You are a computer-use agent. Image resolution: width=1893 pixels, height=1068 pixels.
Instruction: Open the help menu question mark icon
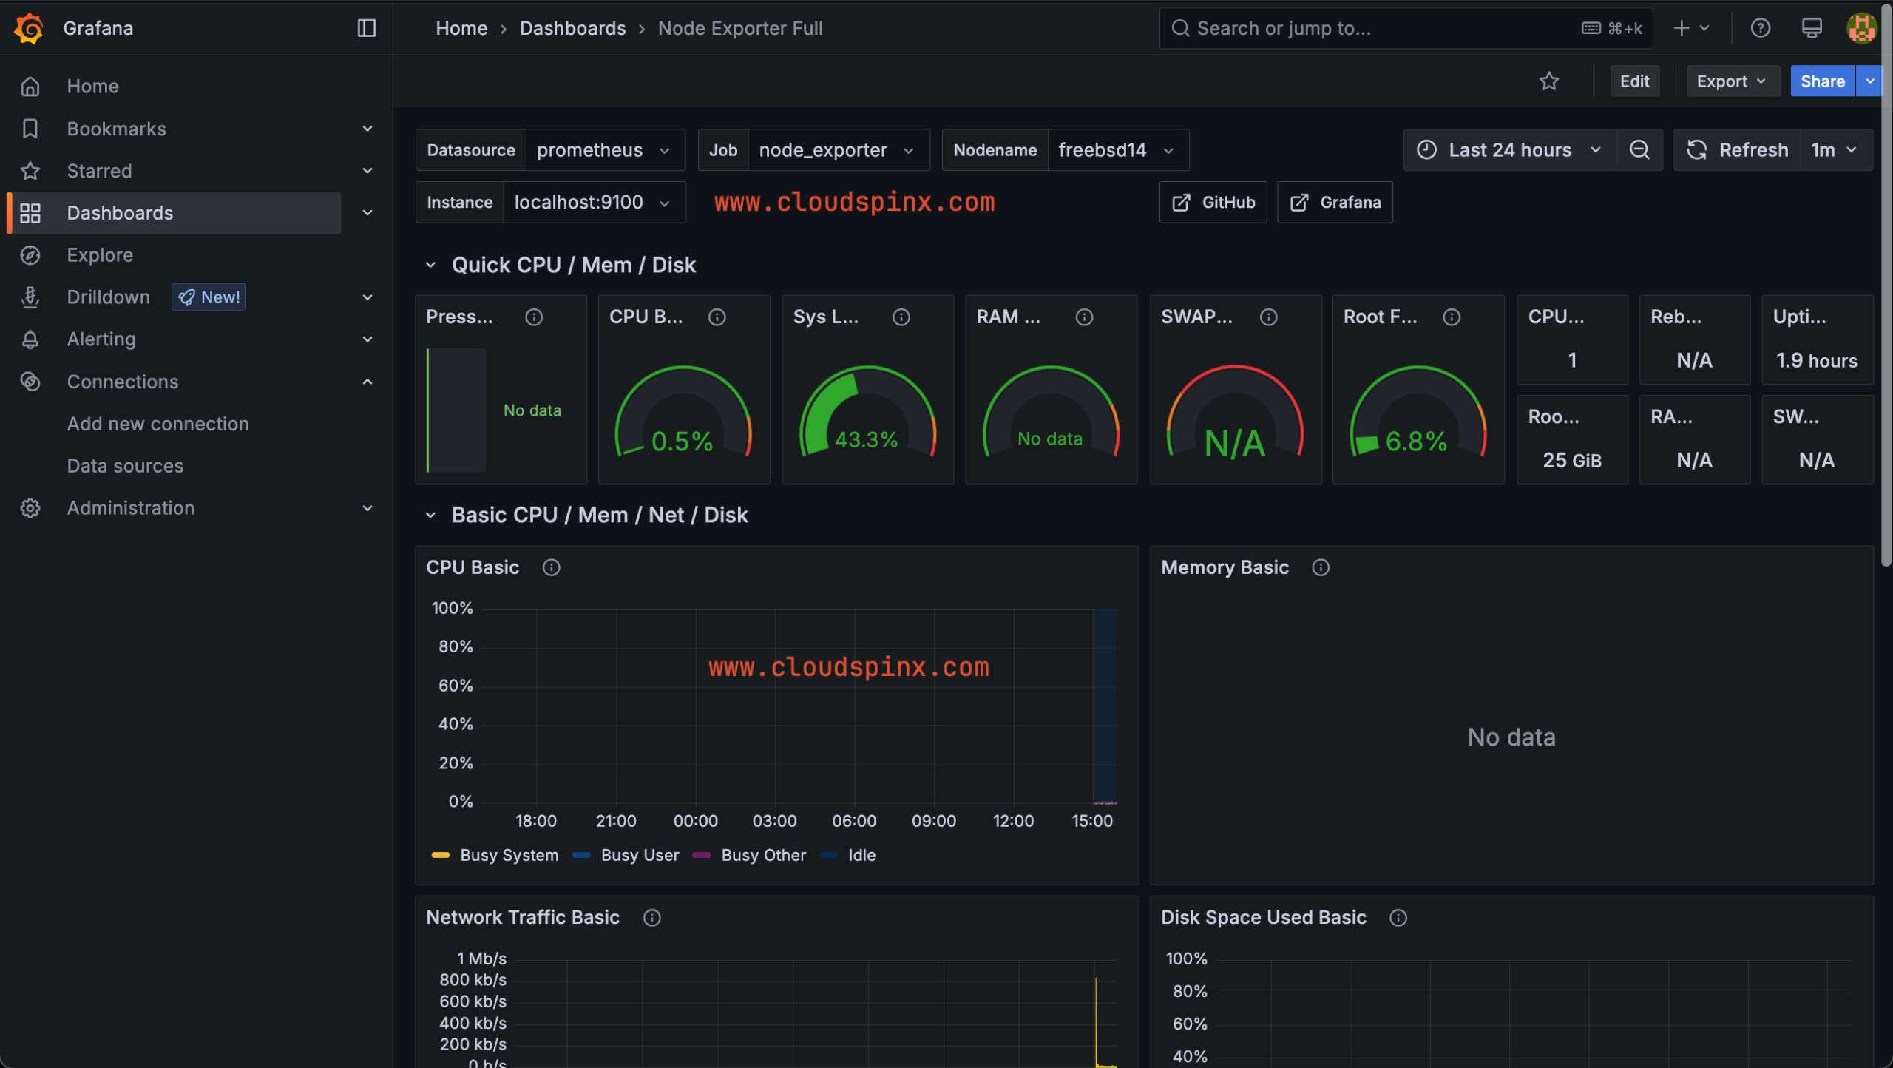coord(1761,28)
